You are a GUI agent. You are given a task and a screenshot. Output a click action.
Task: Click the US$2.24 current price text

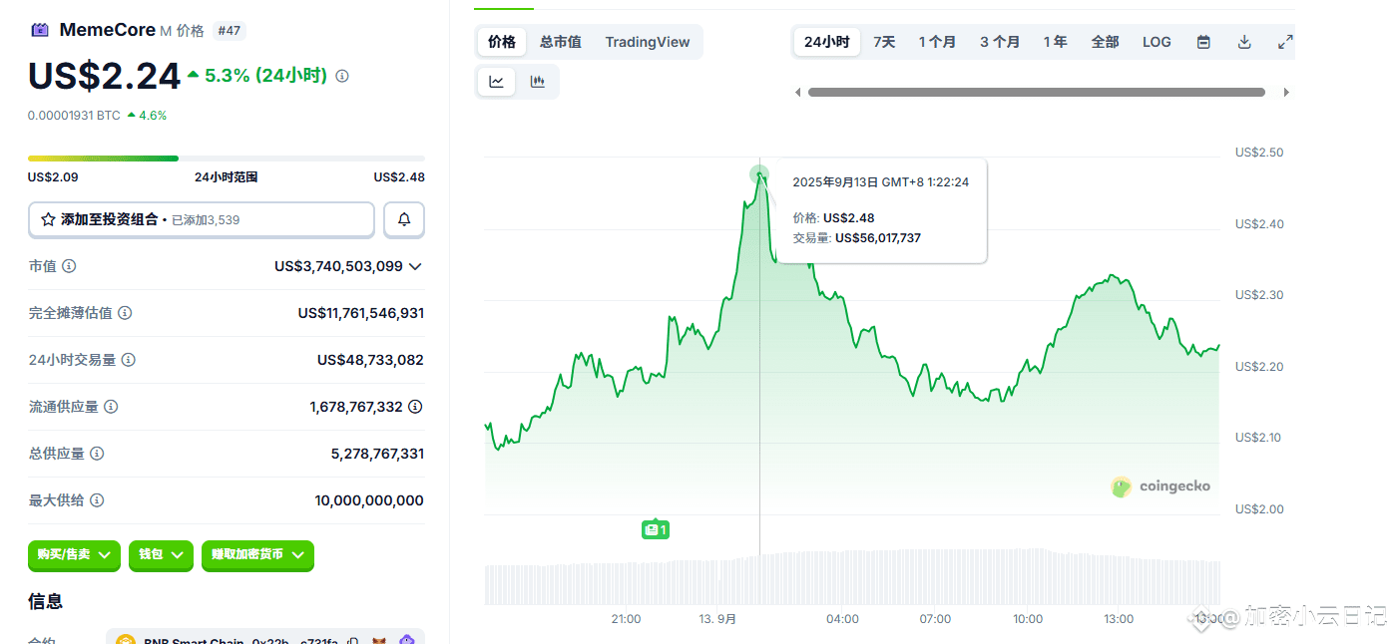[104, 76]
